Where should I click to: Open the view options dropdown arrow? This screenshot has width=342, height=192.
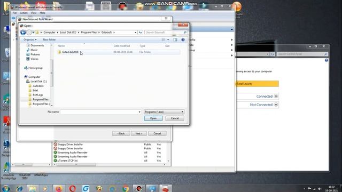(x=168, y=39)
